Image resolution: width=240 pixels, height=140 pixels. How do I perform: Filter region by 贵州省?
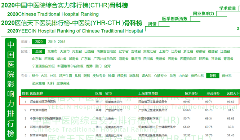click(x=160, y=59)
